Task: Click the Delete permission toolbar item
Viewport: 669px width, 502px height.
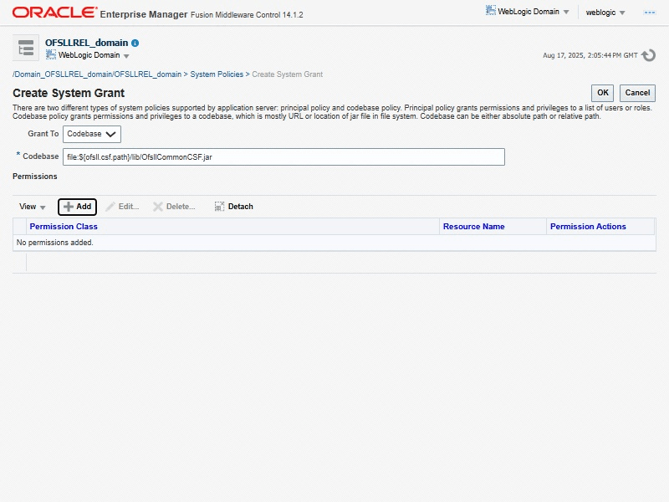Action: click(174, 207)
